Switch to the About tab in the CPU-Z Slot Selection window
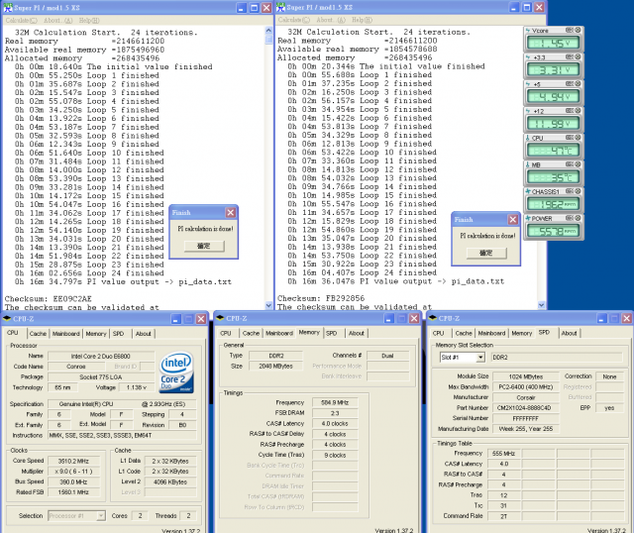Viewport: 634px width, 533px height. click(x=569, y=333)
